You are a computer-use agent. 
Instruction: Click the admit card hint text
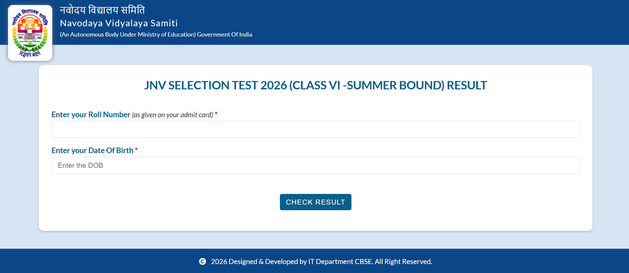click(x=173, y=115)
